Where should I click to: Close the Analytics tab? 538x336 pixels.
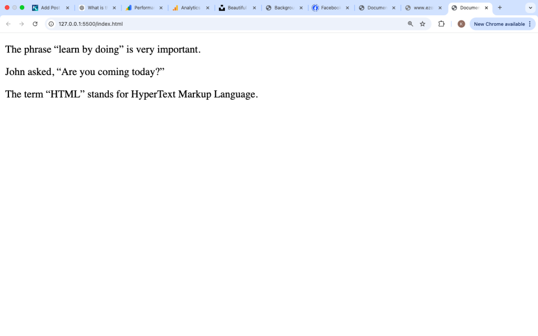[x=208, y=7]
